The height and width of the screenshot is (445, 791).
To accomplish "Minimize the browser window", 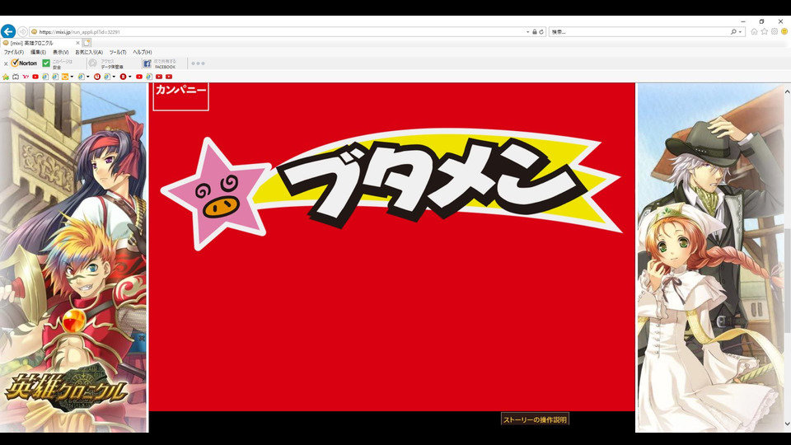I will (x=743, y=21).
